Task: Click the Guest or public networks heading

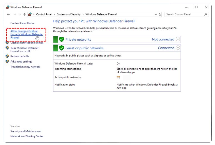Action: (x=84, y=48)
